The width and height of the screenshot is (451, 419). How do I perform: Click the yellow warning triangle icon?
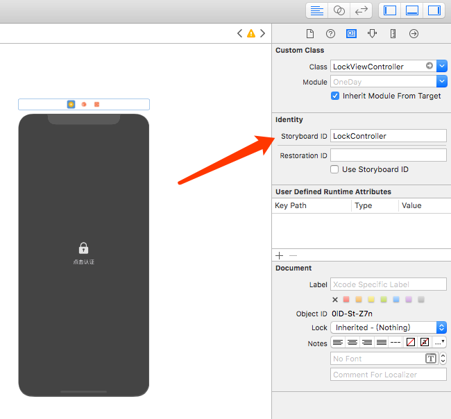pos(251,33)
